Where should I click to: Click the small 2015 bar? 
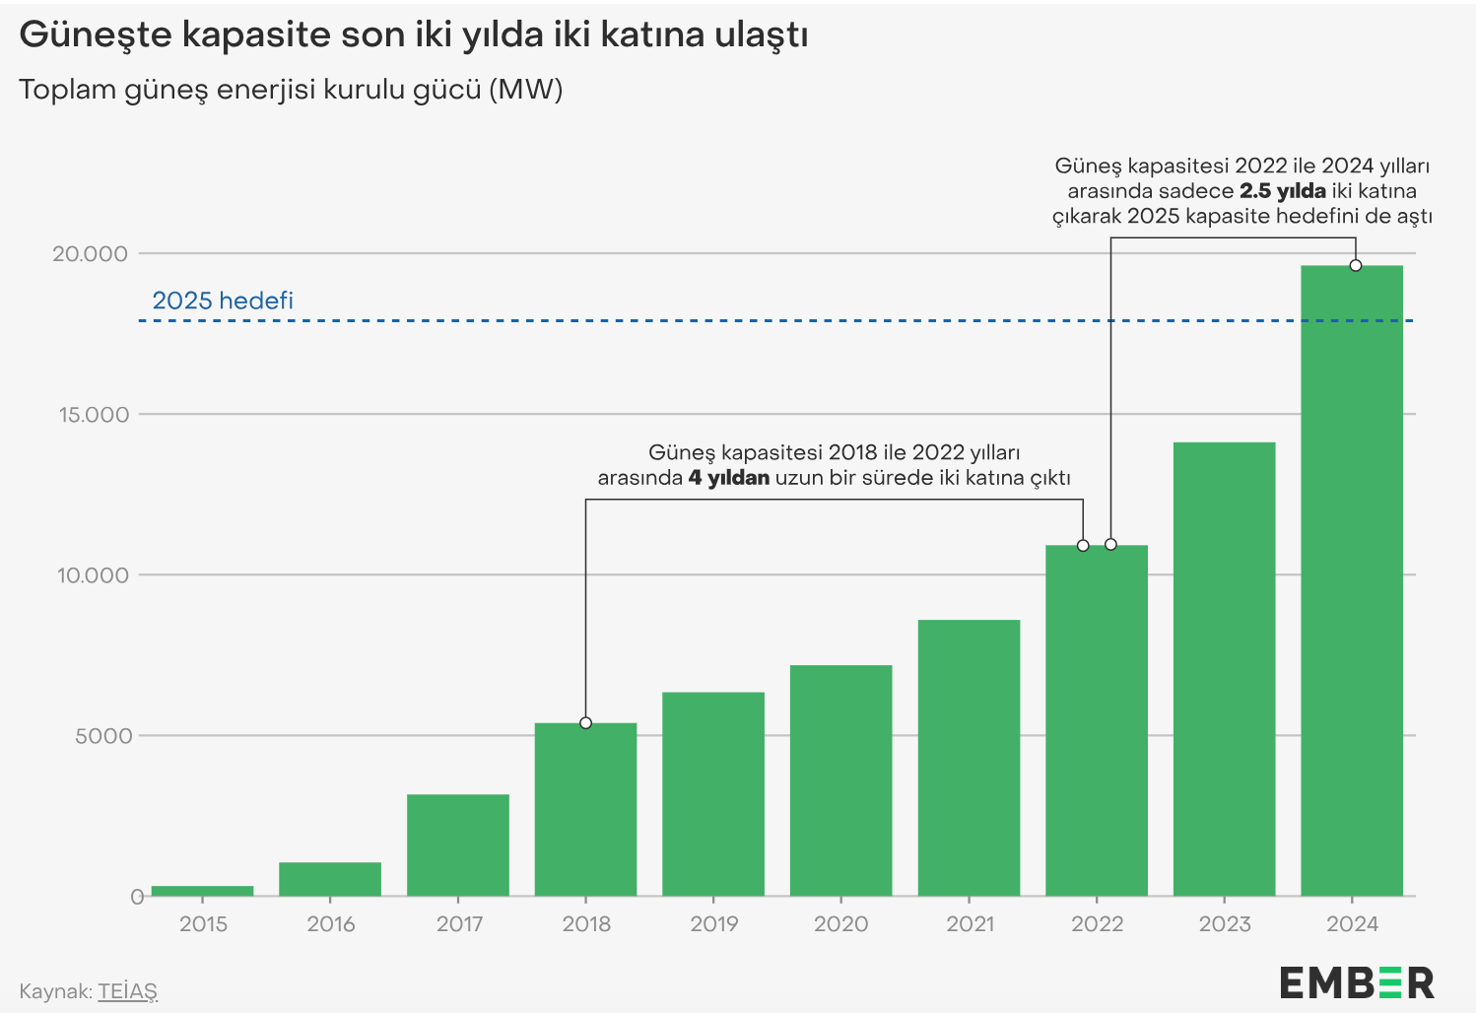tap(202, 891)
